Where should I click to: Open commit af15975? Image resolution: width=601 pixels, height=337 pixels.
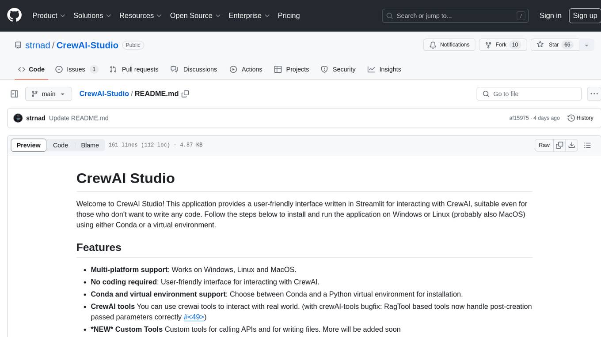pyautogui.click(x=519, y=118)
